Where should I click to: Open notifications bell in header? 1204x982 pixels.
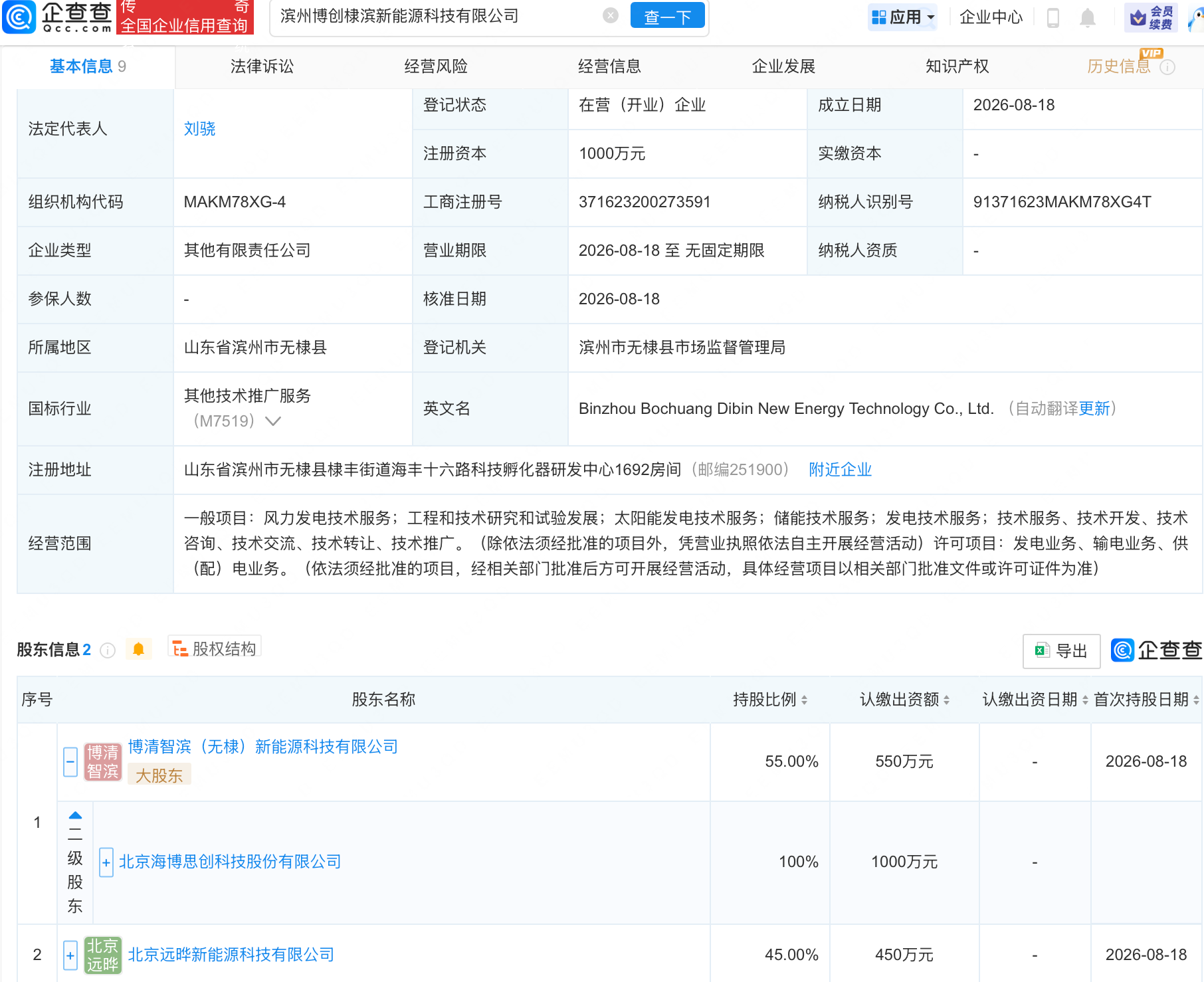1087,17
